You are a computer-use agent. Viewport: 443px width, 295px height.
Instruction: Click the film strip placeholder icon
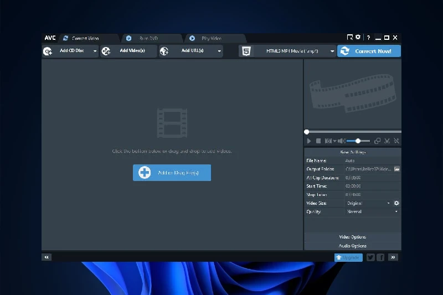click(x=172, y=123)
